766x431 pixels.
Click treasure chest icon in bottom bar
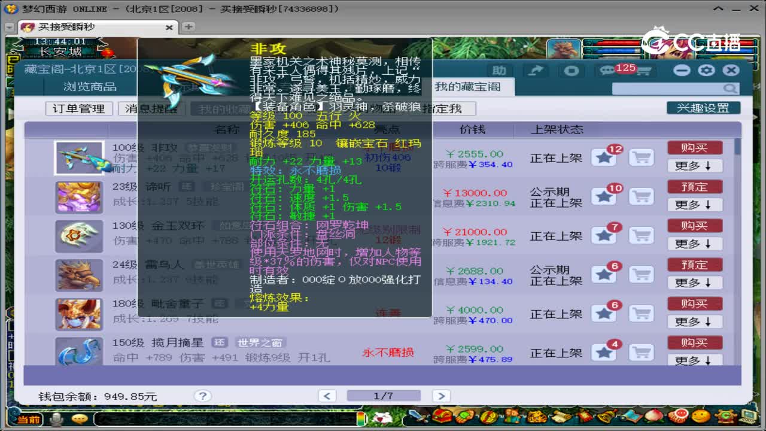tap(442, 417)
